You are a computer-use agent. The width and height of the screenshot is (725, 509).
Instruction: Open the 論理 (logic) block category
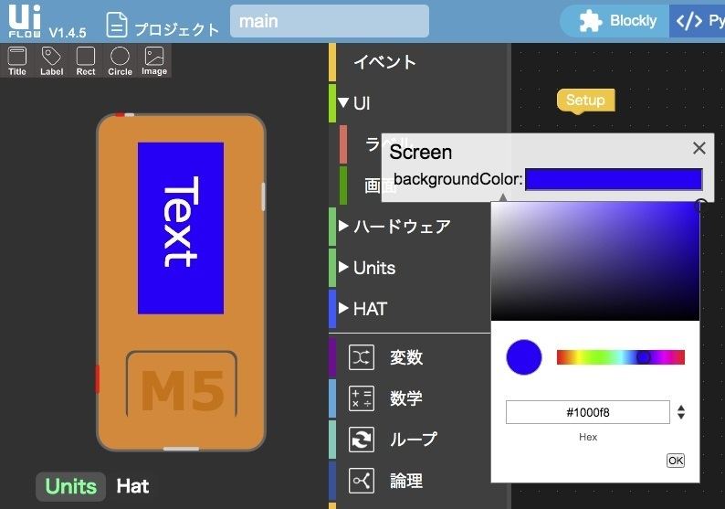point(405,481)
